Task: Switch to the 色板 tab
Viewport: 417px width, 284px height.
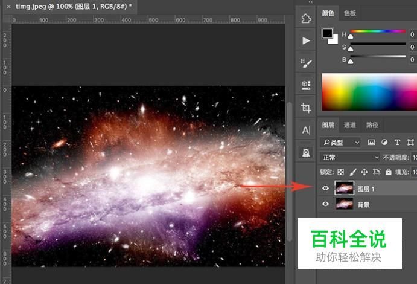Action: click(350, 13)
